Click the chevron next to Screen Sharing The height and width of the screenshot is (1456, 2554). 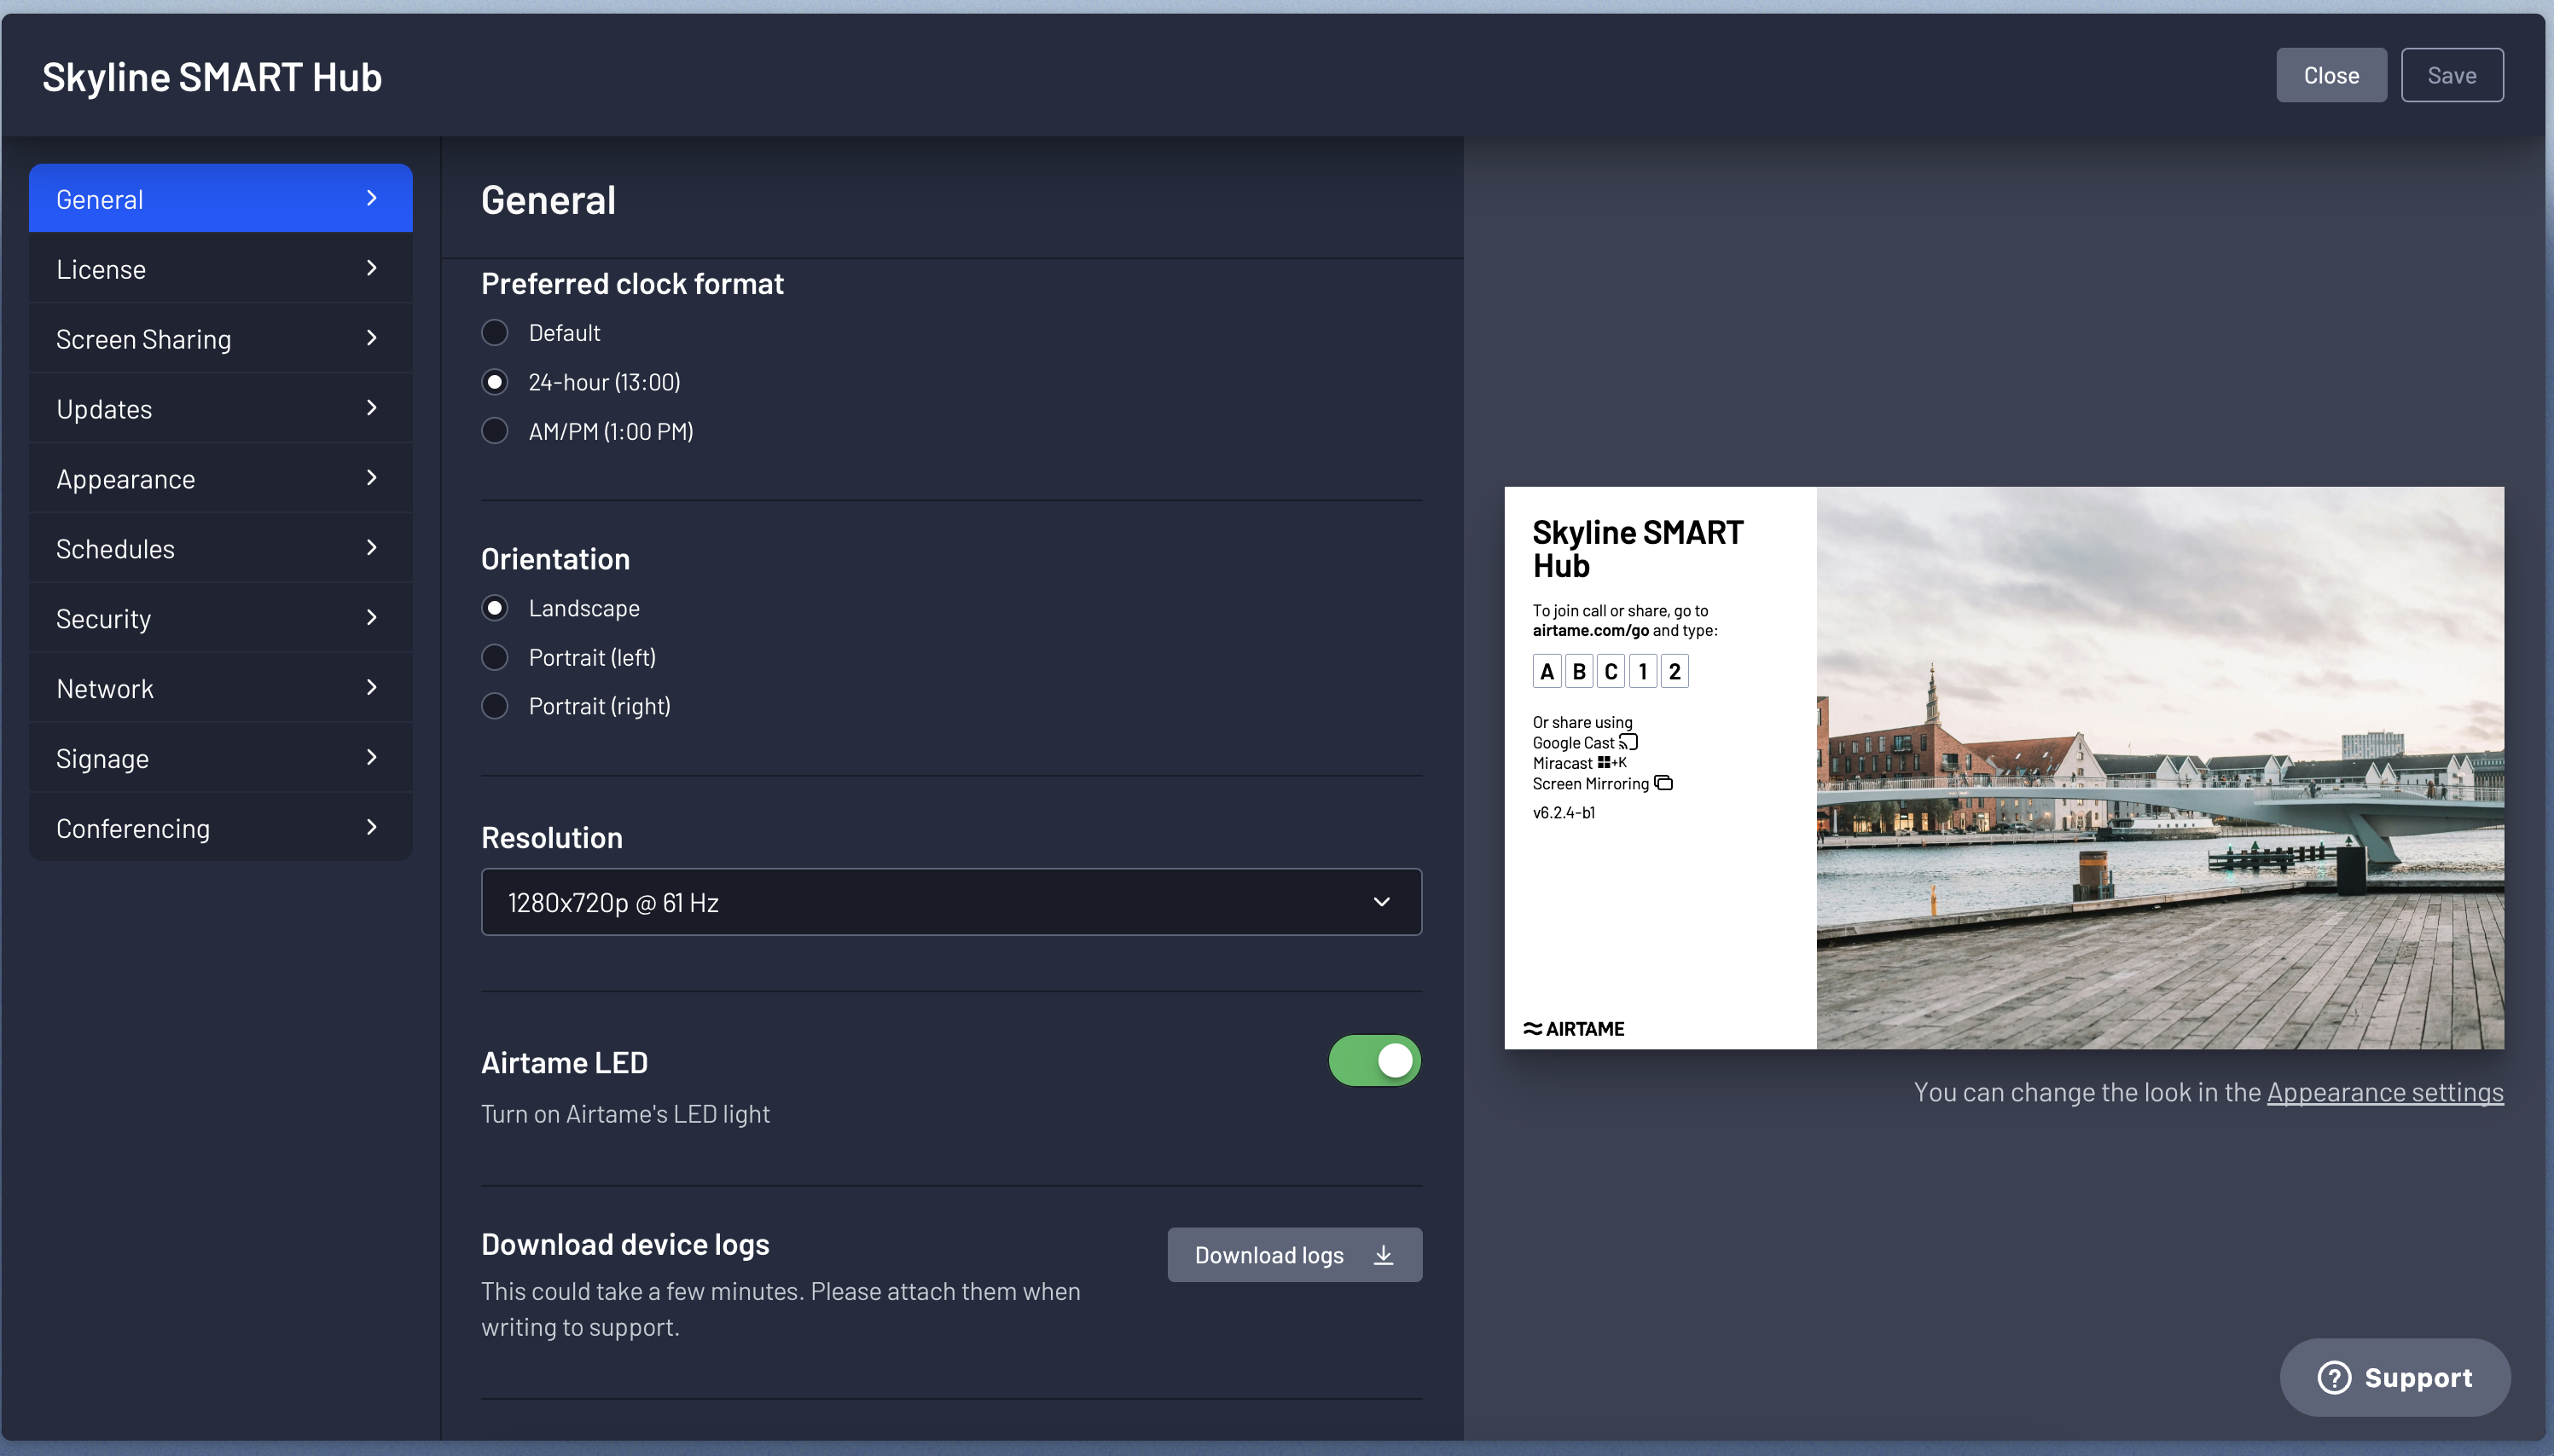[x=371, y=338]
